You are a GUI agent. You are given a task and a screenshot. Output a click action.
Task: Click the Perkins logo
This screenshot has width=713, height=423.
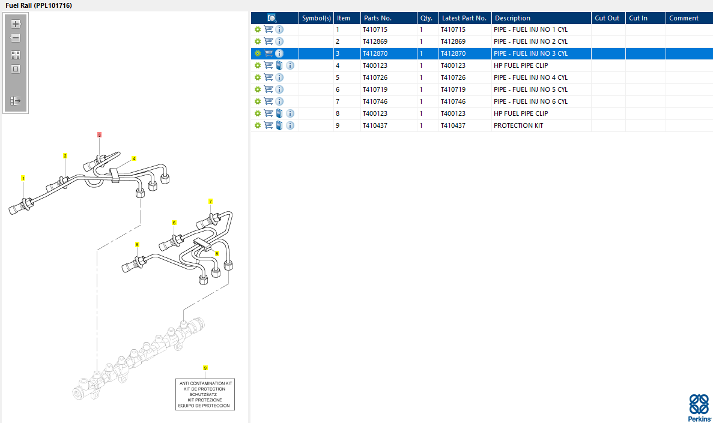pos(699,407)
